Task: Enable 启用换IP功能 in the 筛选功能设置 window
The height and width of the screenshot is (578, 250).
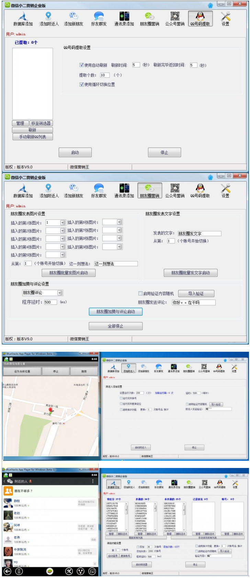Action: click(196, 546)
